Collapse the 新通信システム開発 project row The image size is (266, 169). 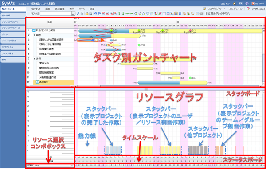tap(31, 30)
